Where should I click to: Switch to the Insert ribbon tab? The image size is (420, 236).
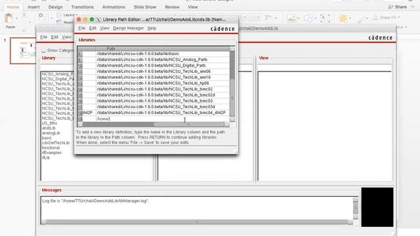click(33, 7)
